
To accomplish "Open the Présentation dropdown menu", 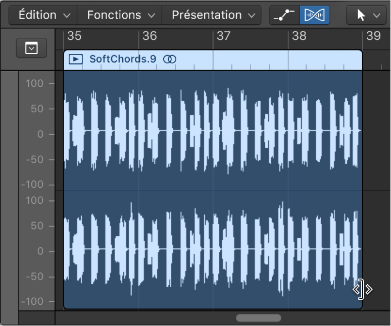I will click(213, 15).
